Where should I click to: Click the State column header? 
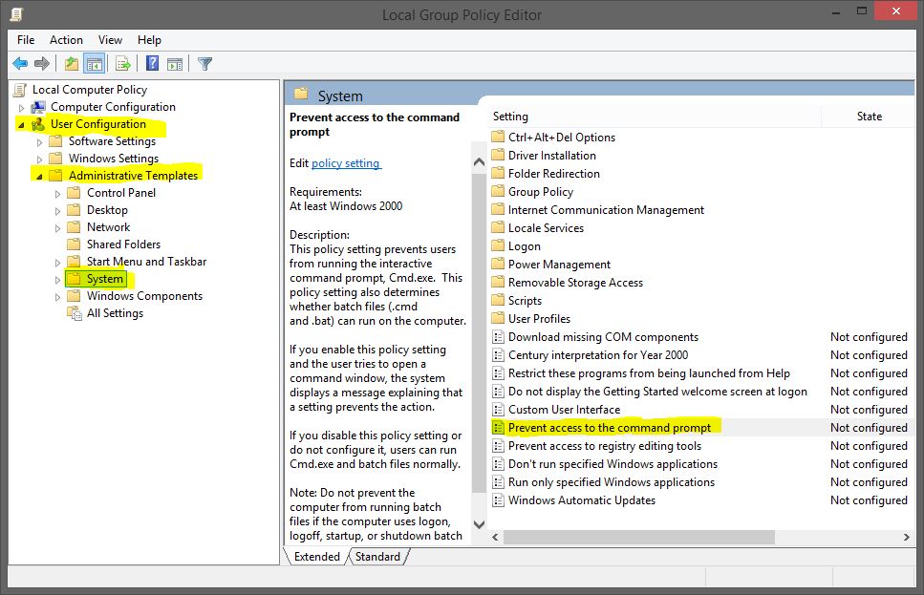869,117
